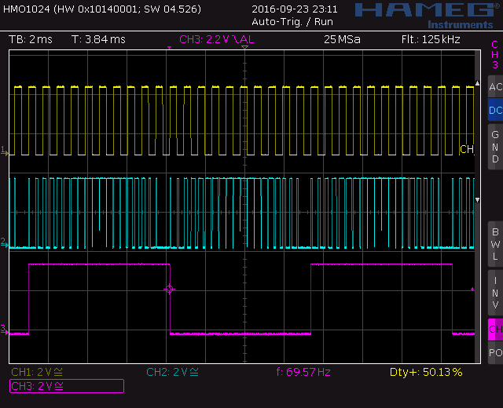Click the 2016-09-23 23:11 date readout

point(295,9)
